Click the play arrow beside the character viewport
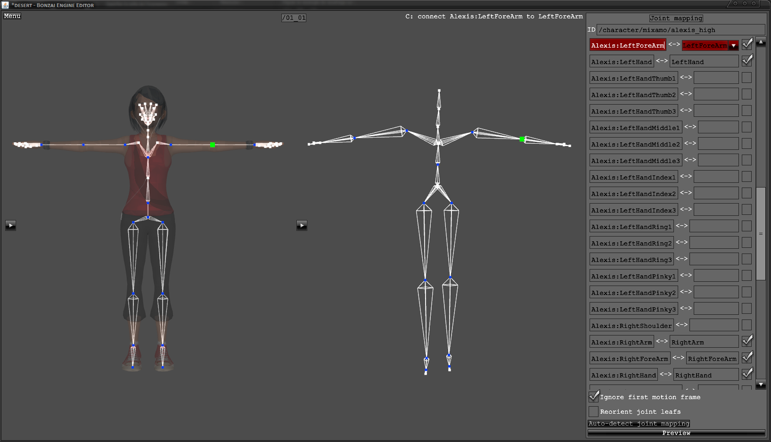771x442 pixels. point(10,225)
